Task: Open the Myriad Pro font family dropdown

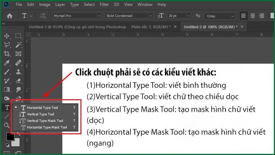Action: 77,16
